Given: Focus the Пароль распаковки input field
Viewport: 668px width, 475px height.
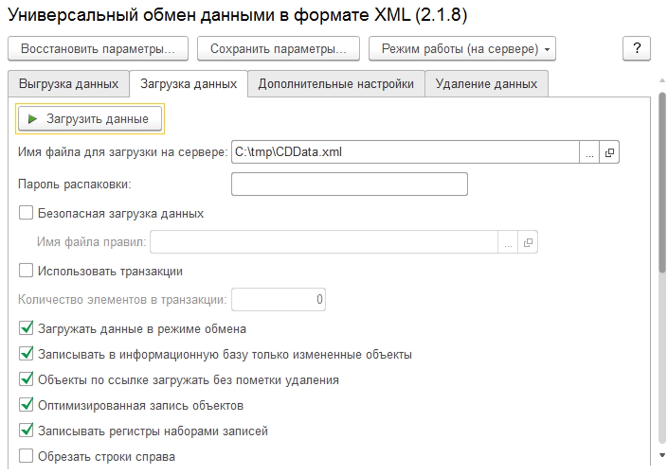Looking at the screenshot, I should (x=349, y=185).
